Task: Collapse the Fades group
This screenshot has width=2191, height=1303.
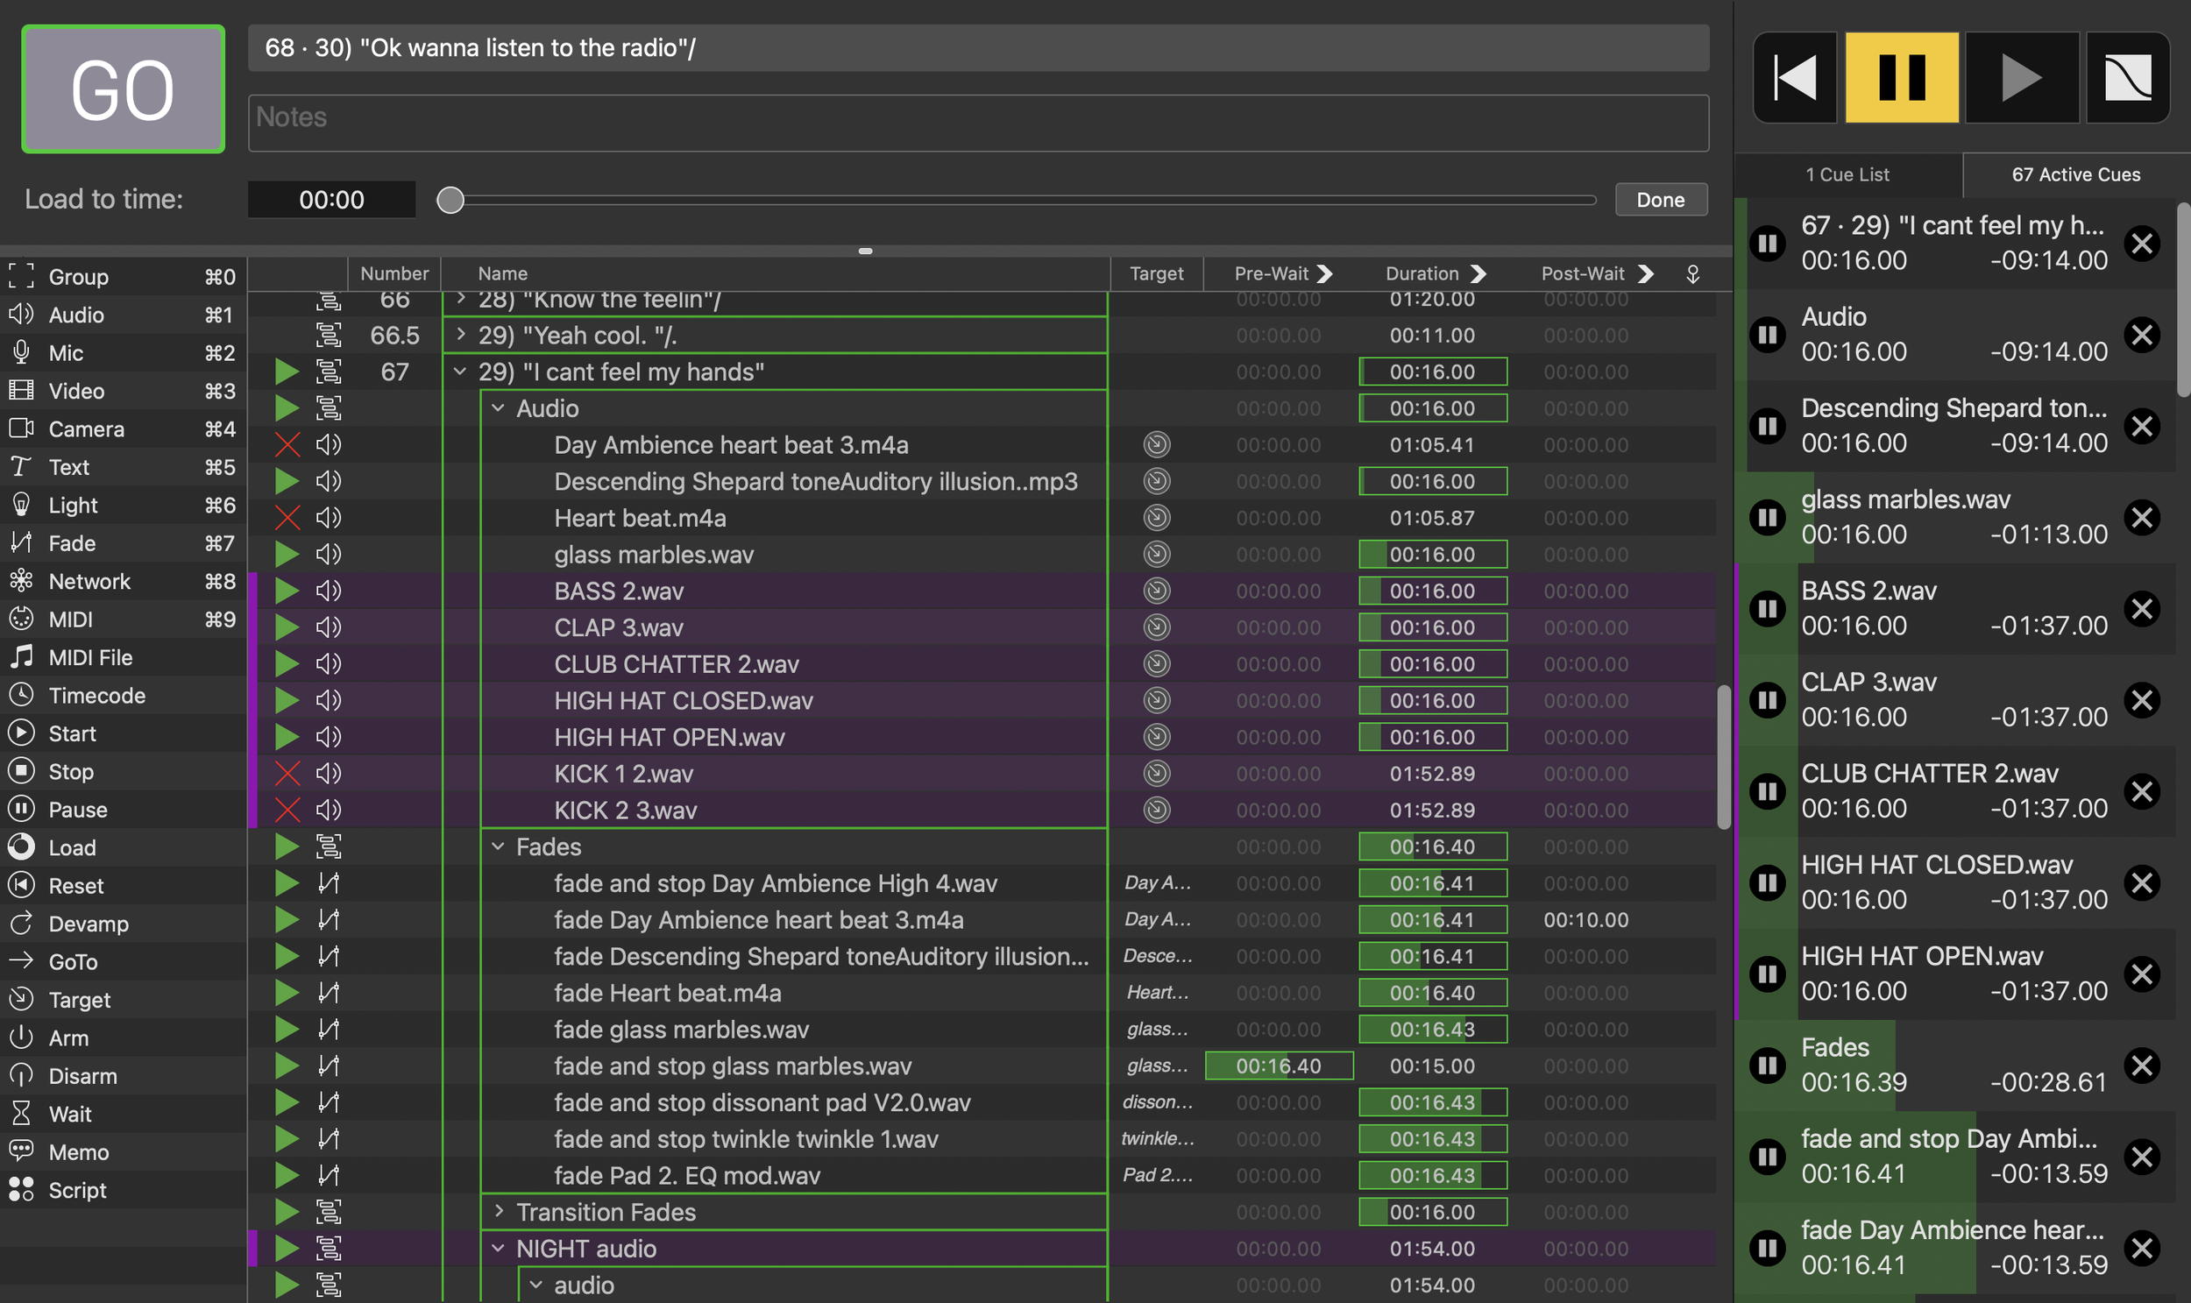Action: [498, 846]
